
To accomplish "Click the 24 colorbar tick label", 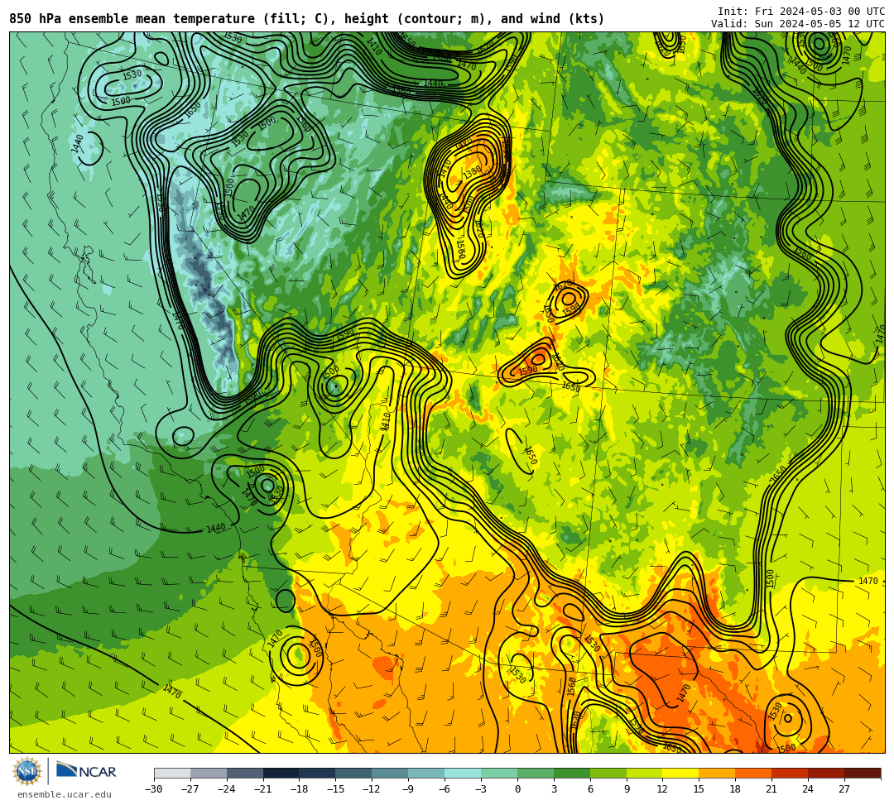I will pyautogui.click(x=808, y=789).
